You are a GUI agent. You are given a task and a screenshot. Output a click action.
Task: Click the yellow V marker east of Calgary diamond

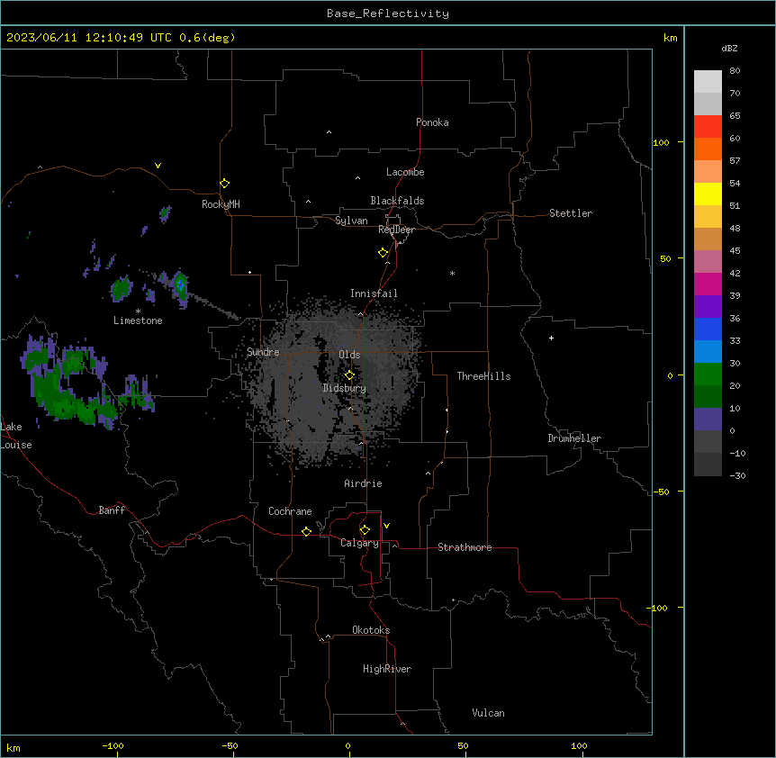[x=386, y=526]
